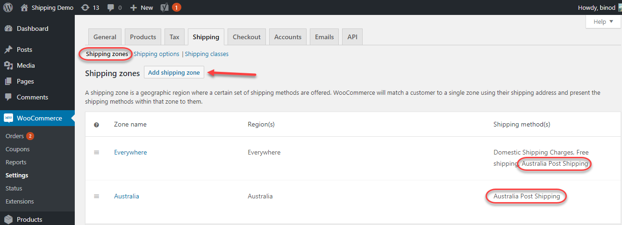The height and width of the screenshot is (225, 622).
Task: Go to the Accounts tab
Action: (288, 37)
